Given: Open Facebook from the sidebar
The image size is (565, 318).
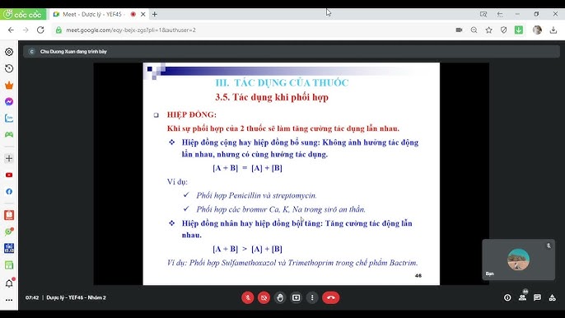Looking at the screenshot, I should 9,191.
